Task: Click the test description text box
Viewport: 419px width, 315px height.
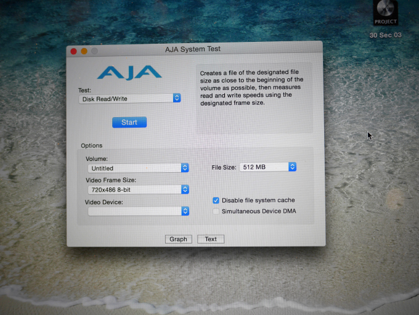Action: pyautogui.click(x=254, y=98)
